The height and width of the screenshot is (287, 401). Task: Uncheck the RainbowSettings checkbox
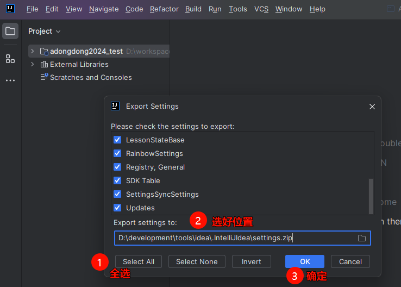[x=117, y=153]
